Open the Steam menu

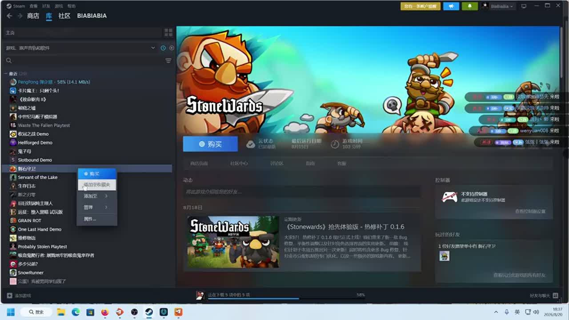coord(16,6)
